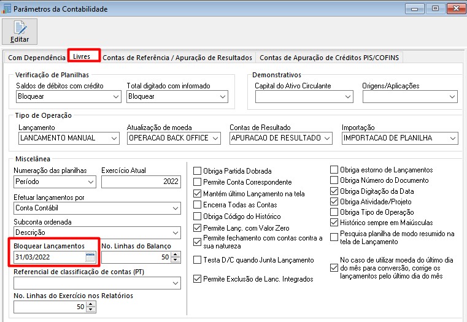This screenshot has height=322, width=467.
Task: Check Obriga Número do Documento
Action: tap(334, 180)
